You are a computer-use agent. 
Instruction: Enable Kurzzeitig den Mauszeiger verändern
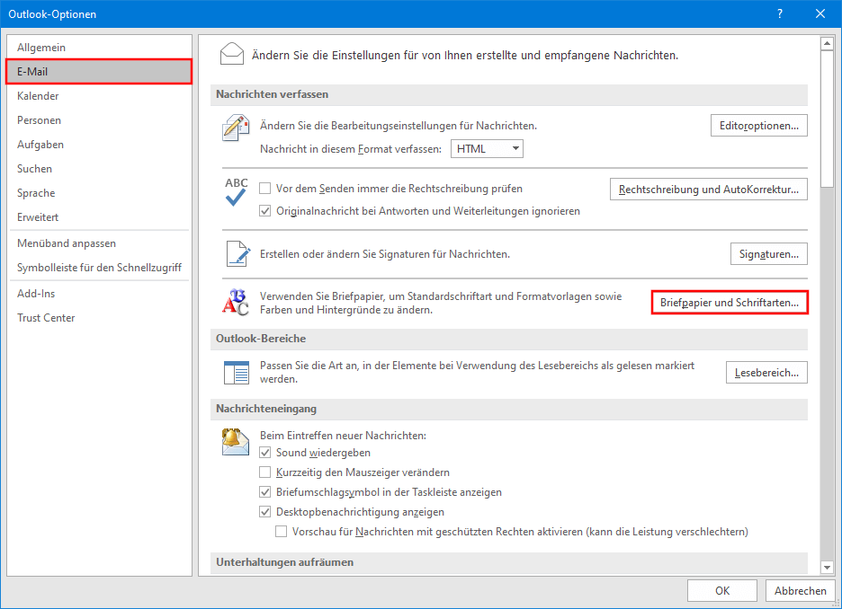(264, 472)
